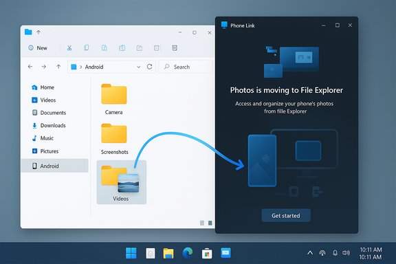Open Videos in the navigation pane
The height and width of the screenshot is (264, 396).
[44, 100]
